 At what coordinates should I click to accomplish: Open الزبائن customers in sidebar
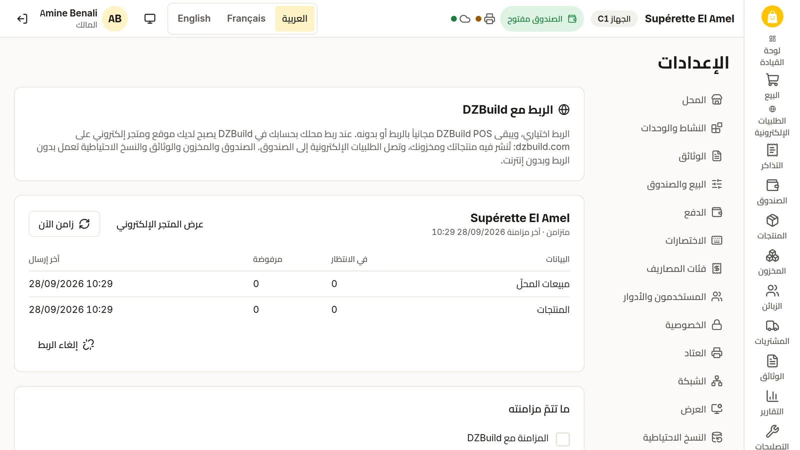[772, 297]
